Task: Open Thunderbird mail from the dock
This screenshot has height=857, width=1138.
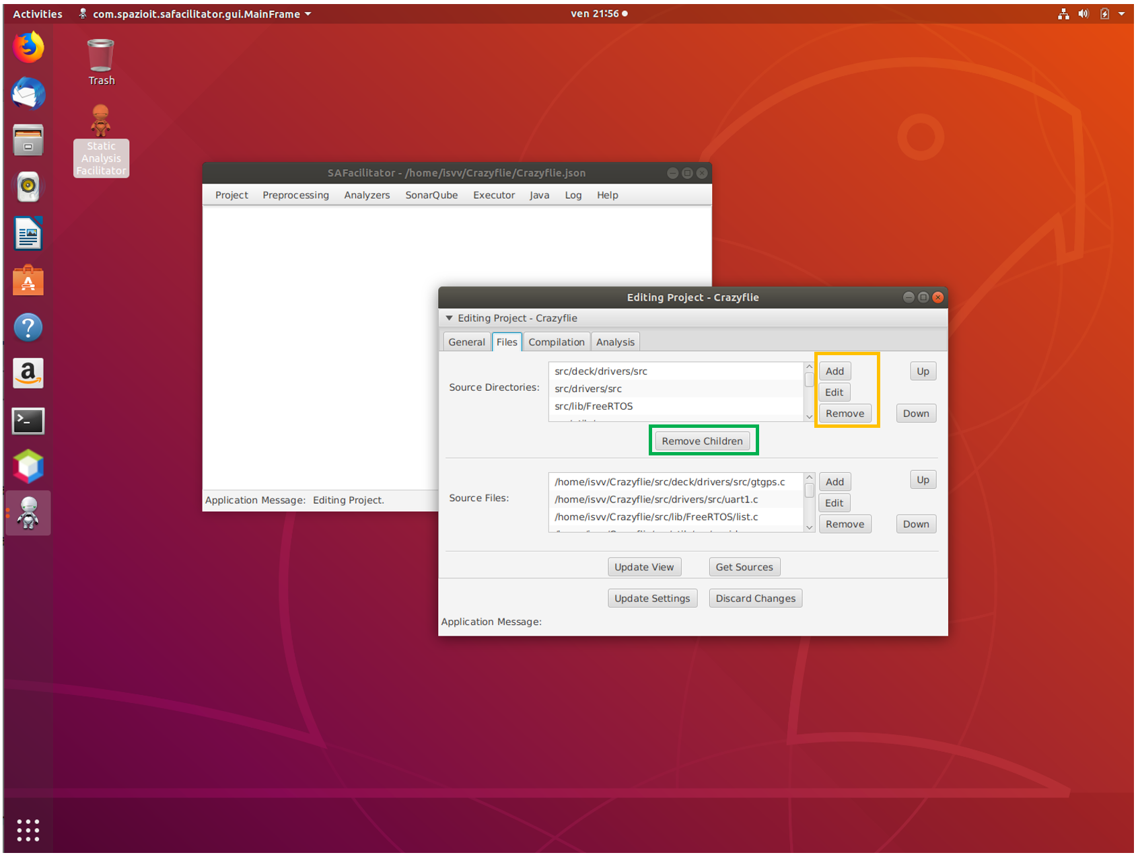Action: pos(28,94)
